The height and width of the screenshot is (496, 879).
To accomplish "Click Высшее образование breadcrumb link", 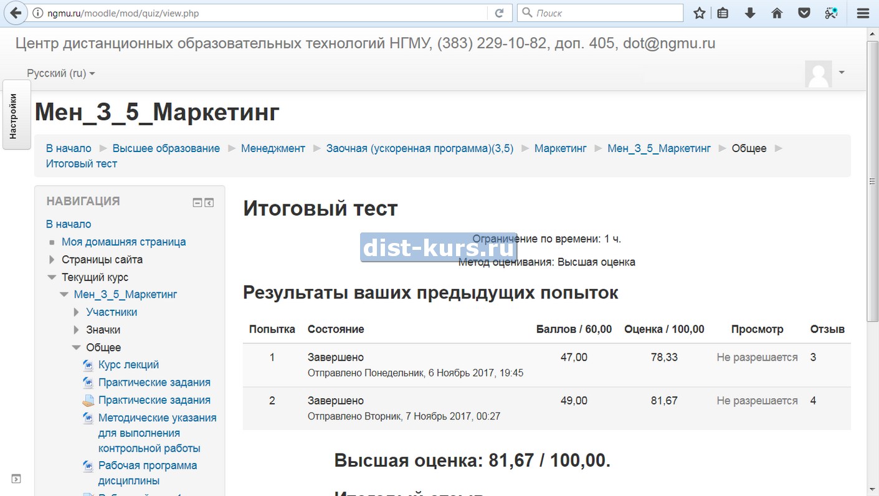I will click(x=166, y=148).
